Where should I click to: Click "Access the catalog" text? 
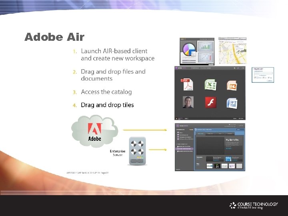coord(106,92)
